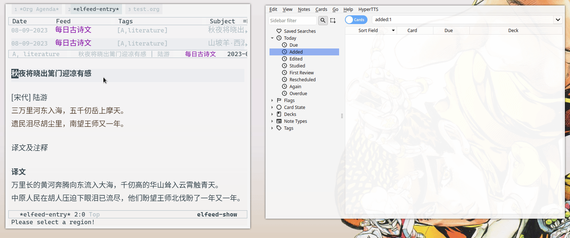Click the clock icon beside Studied

tap(284, 66)
